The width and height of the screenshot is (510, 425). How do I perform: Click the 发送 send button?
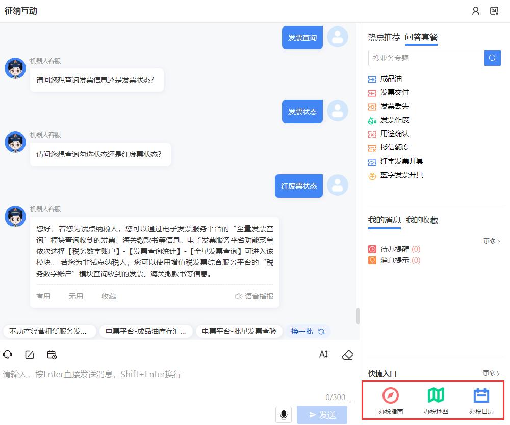click(x=322, y=414)
